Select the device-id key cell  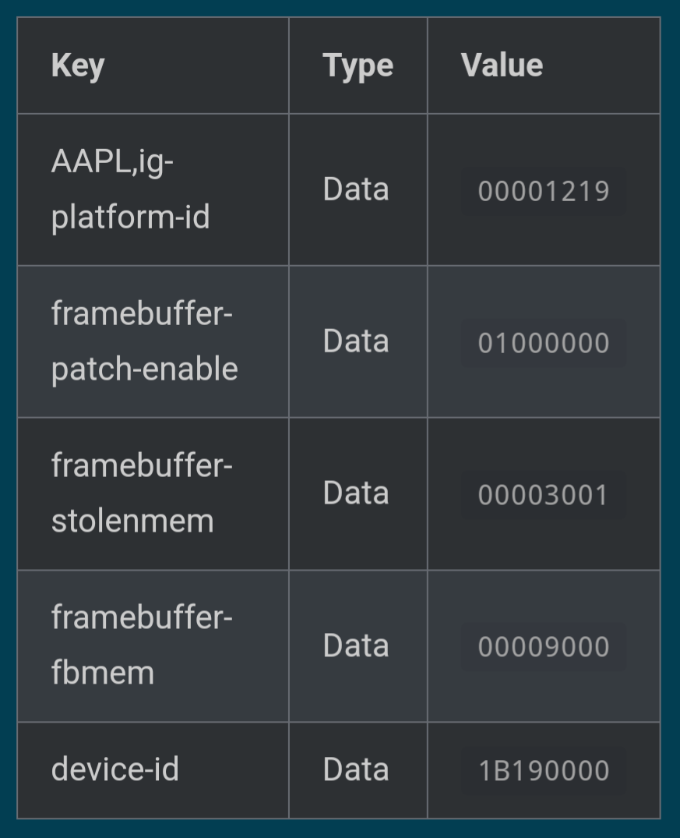(115, 769)
